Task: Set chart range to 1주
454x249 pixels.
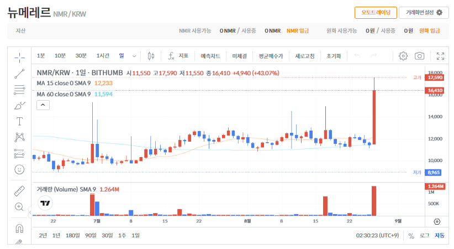Action: pyautogui.click(x=122, y=235)
